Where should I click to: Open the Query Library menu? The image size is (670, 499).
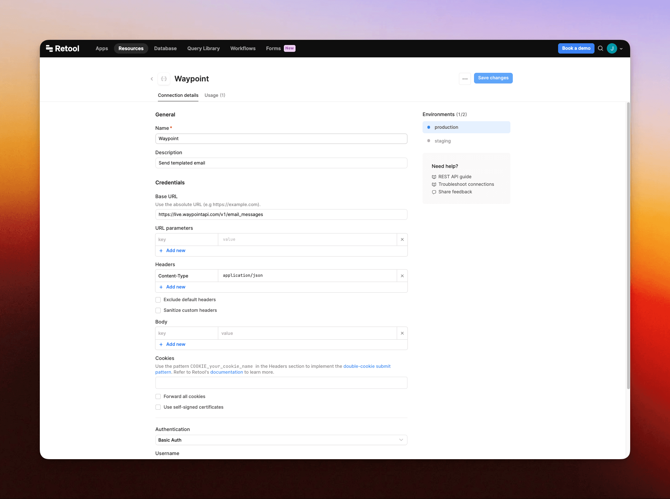pos(203,48)
